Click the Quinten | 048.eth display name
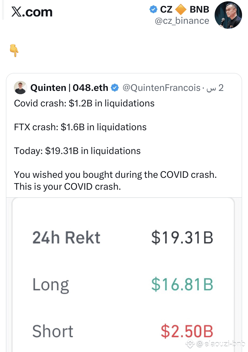 [69, 88]
